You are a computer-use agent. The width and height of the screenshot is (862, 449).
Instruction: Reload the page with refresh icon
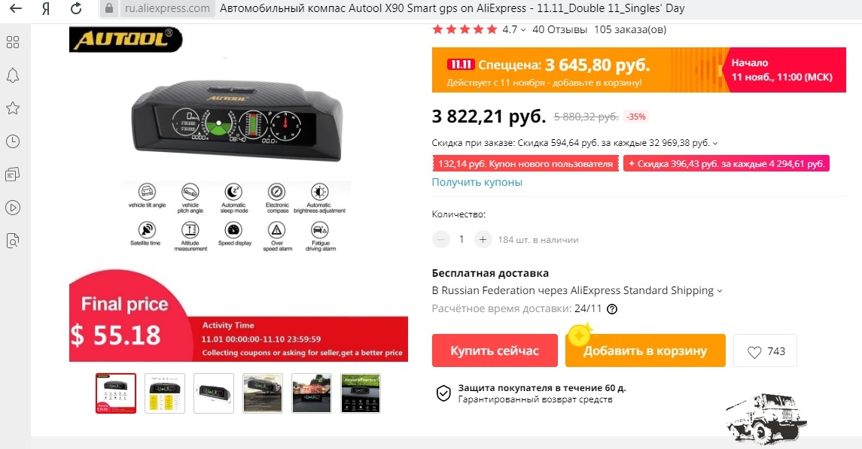pos(77,8)
